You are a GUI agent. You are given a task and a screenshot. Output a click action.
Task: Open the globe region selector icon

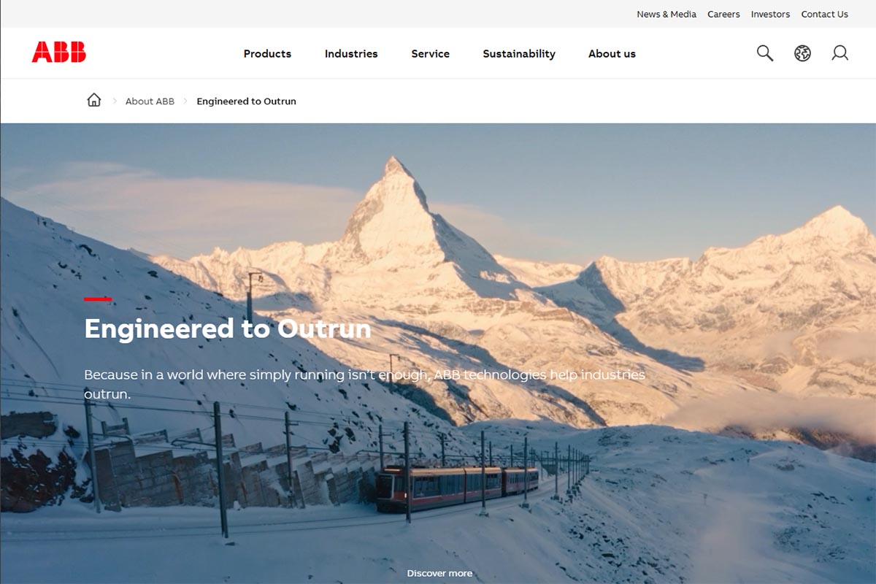802,53
